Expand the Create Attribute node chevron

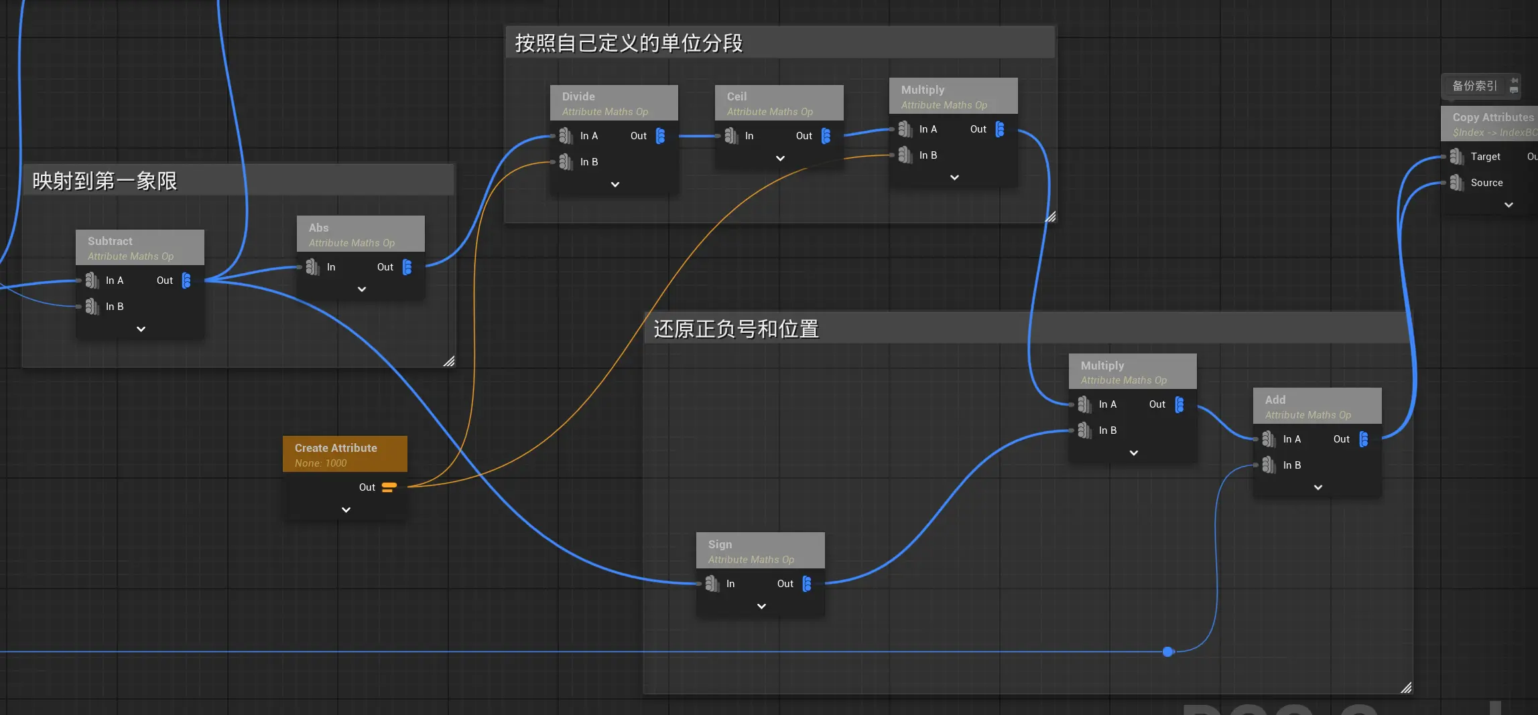coord(346,510)
